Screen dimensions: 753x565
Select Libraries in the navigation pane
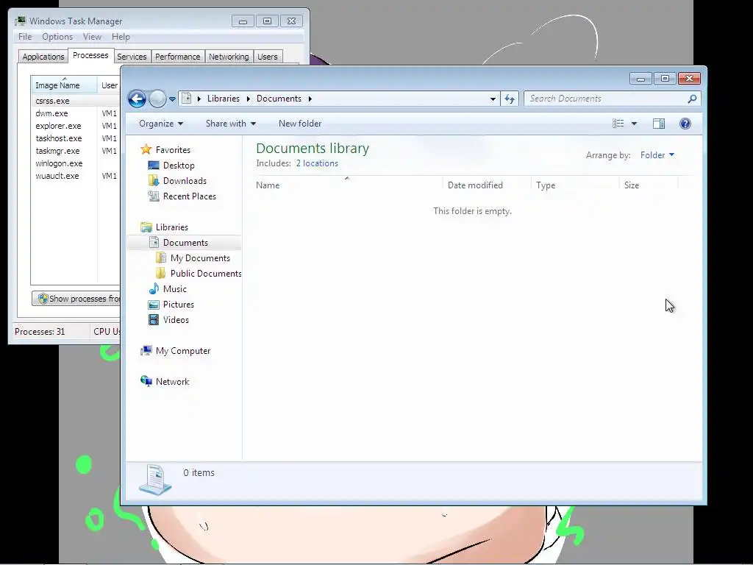[x=172, y=227]
